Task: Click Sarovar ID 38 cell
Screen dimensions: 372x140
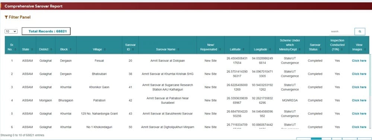Action: coord(130,74)
